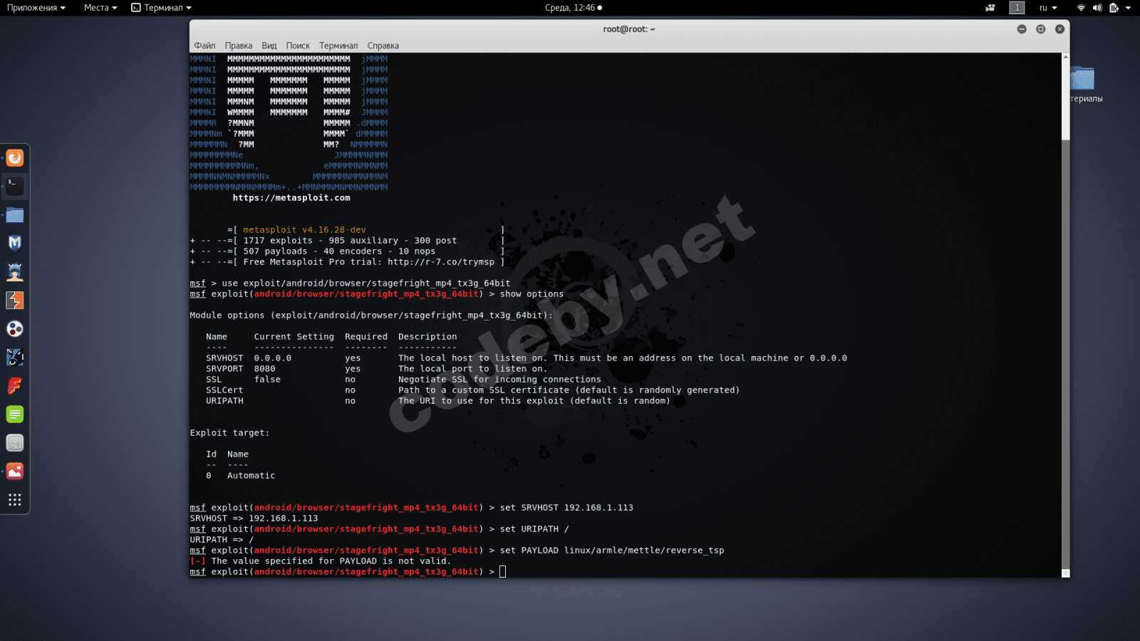1140x641 pixels.
Task: Select the Материалы desktop folder
Action: point(1082,84)
